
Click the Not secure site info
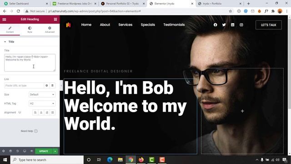pos(35,11)
